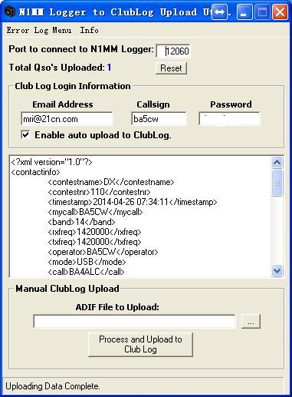Open the Error Log Menu
The height and width of the screenshot is (397, 292).
pyautogui.click(x=39, y=30)
